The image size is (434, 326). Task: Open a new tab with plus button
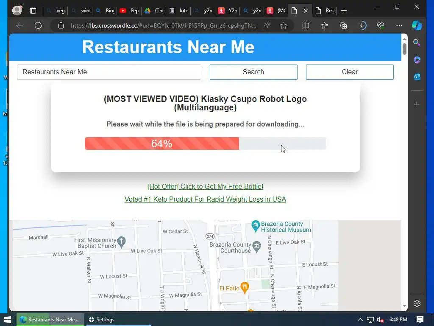(x=344, y=11)
